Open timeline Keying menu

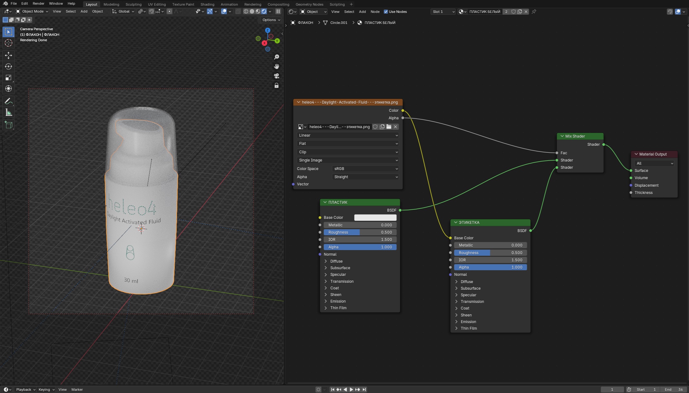point(46,390)
